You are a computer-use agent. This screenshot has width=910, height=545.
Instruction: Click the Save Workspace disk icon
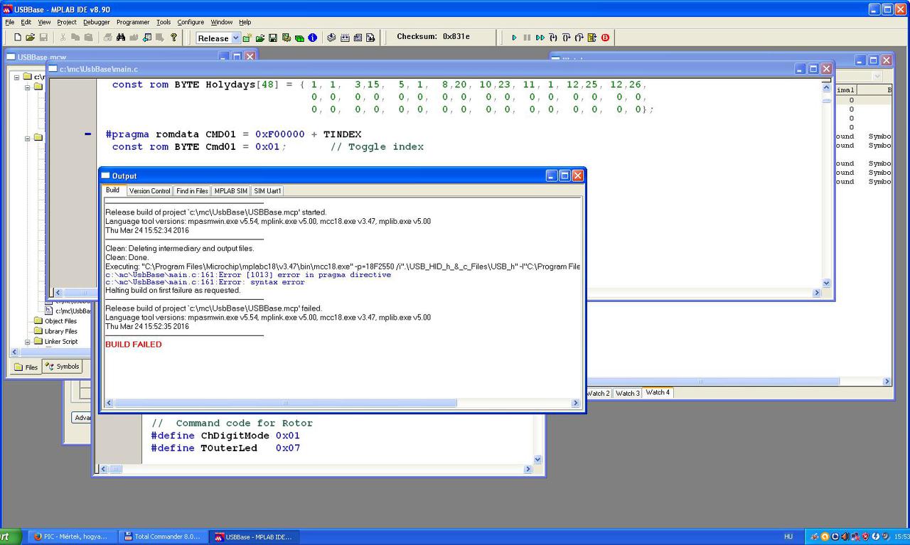coord(273,38)
